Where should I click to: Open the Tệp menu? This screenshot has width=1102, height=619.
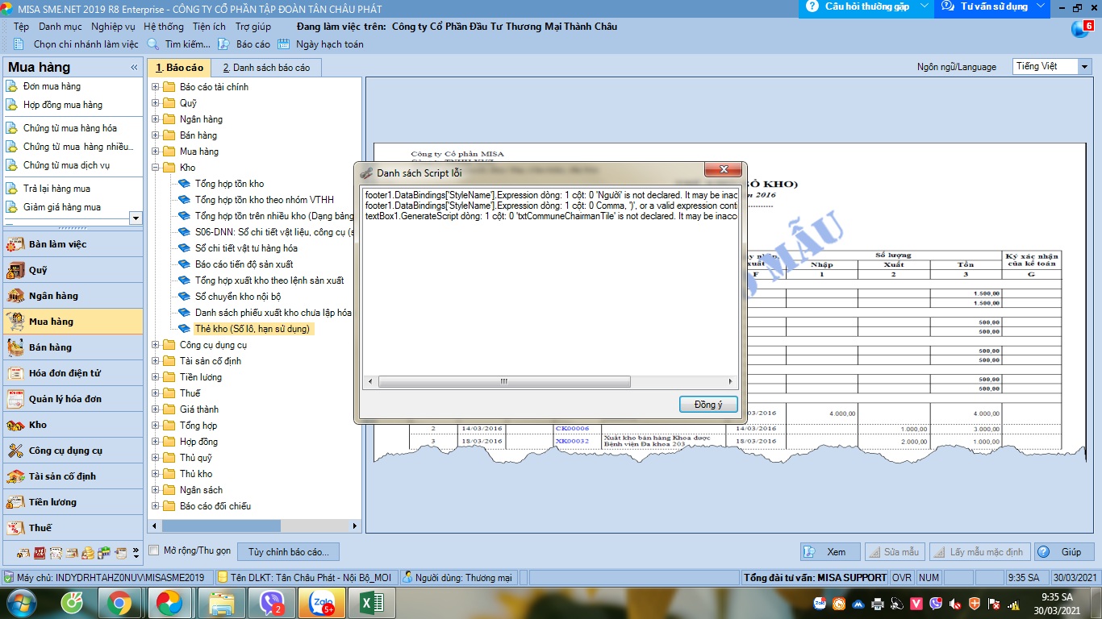tap(21, 27)
